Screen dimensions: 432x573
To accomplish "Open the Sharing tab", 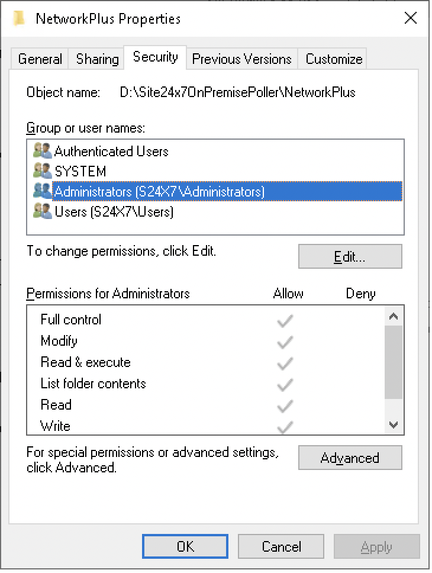I will (97, 59).
